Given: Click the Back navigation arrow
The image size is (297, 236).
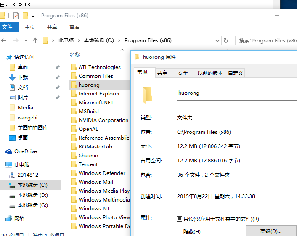Looking at the screenshot, I should click(x=4, y=40).
